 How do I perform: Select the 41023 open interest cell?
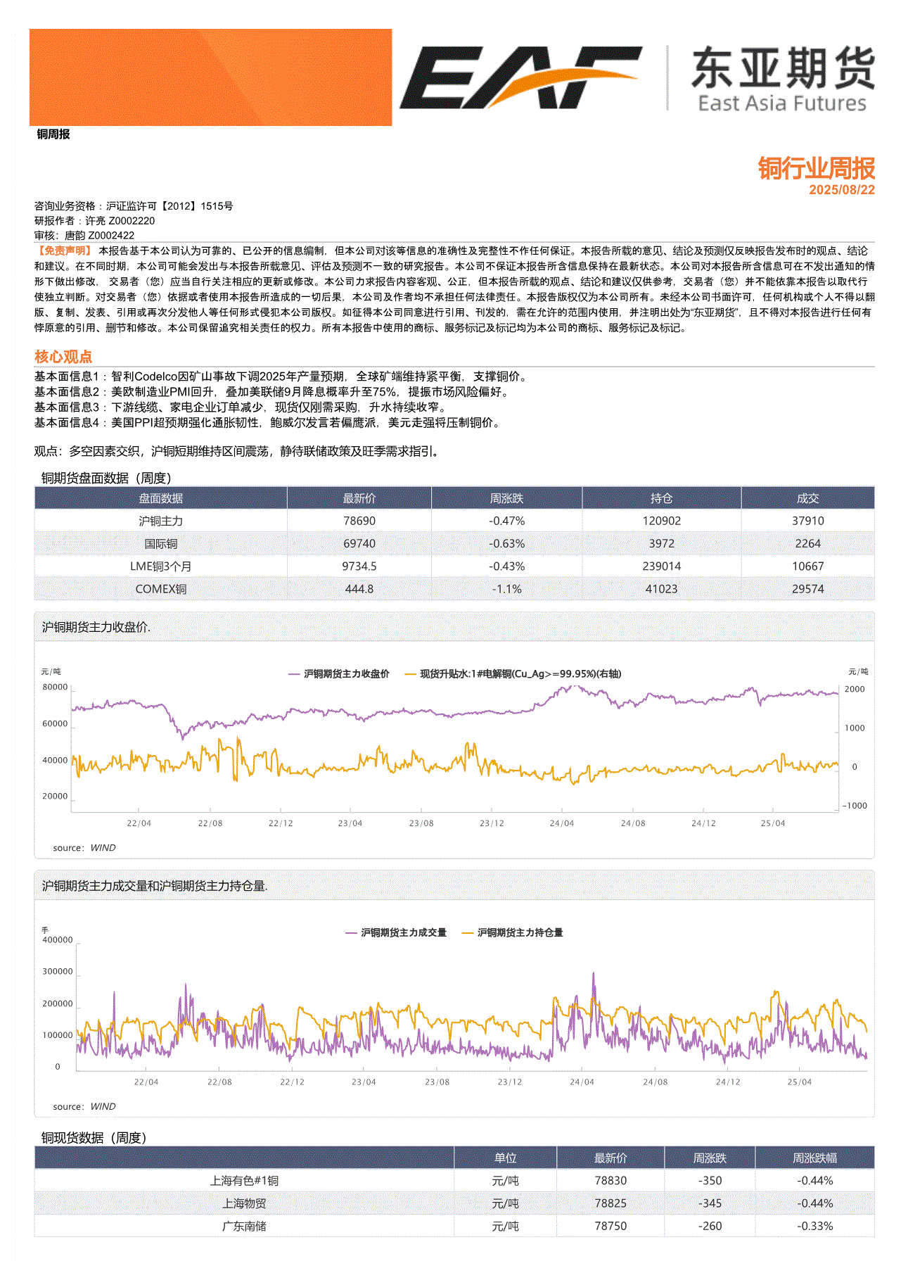pos(662,589)
